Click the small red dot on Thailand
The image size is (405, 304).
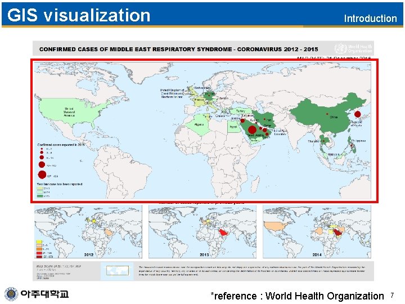(x=323, y=141)
